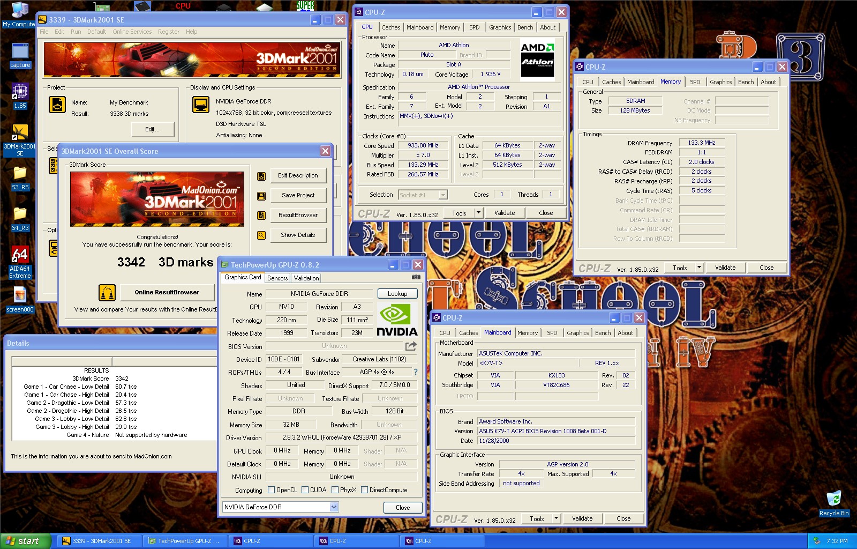Click the "933.00 MHz" core speed value
Image resolution: width=857 pixels, height=549 pixels.
[x=423, y=146]
